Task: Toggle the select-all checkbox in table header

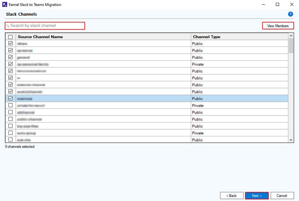Action: pos(11,37)
